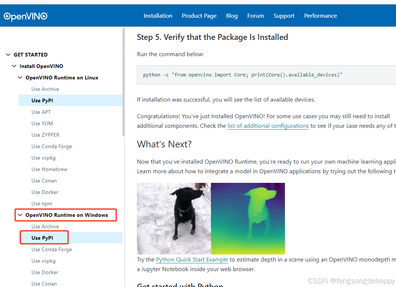The image size is (396, 287).
Task: Go to the Blog section
Action: (x=232, y=16)
